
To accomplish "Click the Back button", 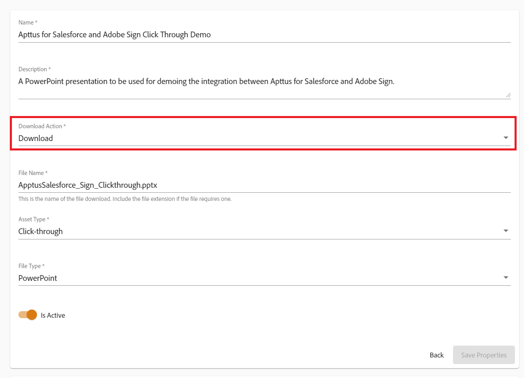I will tap(437, 355).
